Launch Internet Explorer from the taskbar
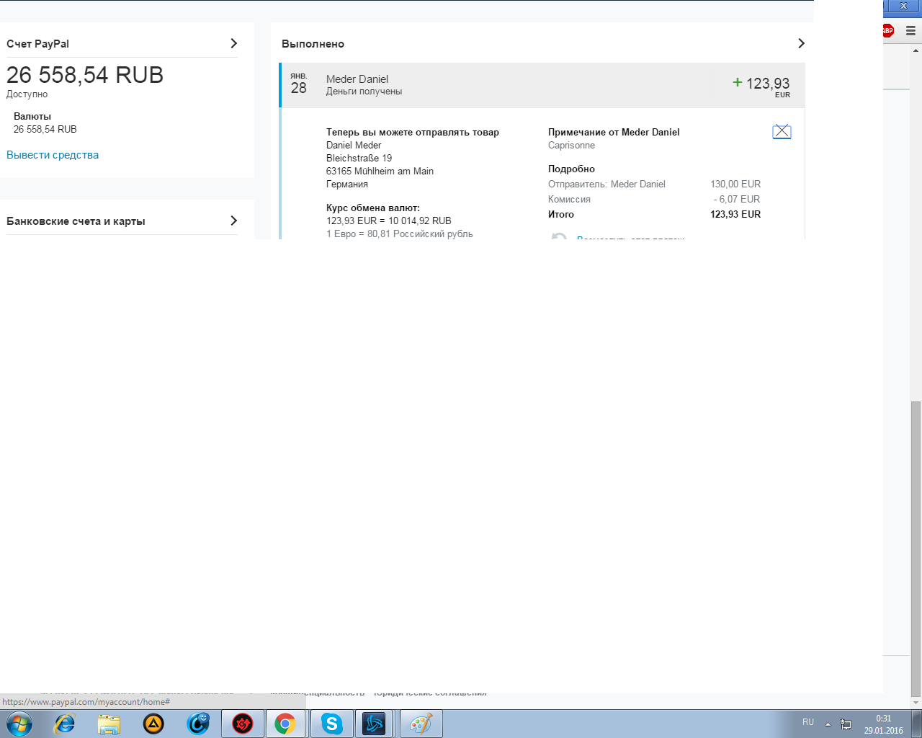Viewport: 922px width, 738px height. tap(65, 724)
